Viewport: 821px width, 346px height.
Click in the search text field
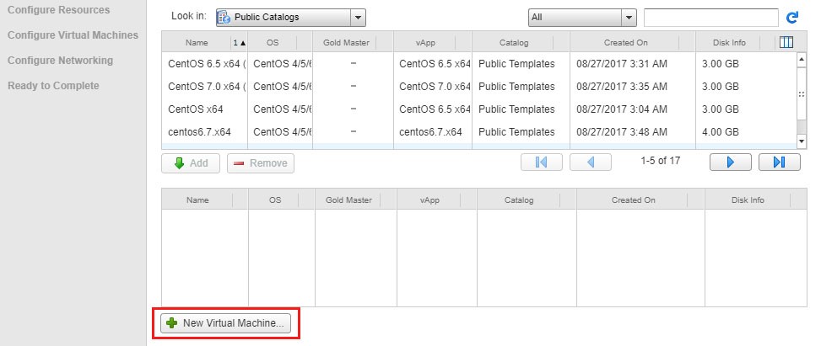click(710, 18)
